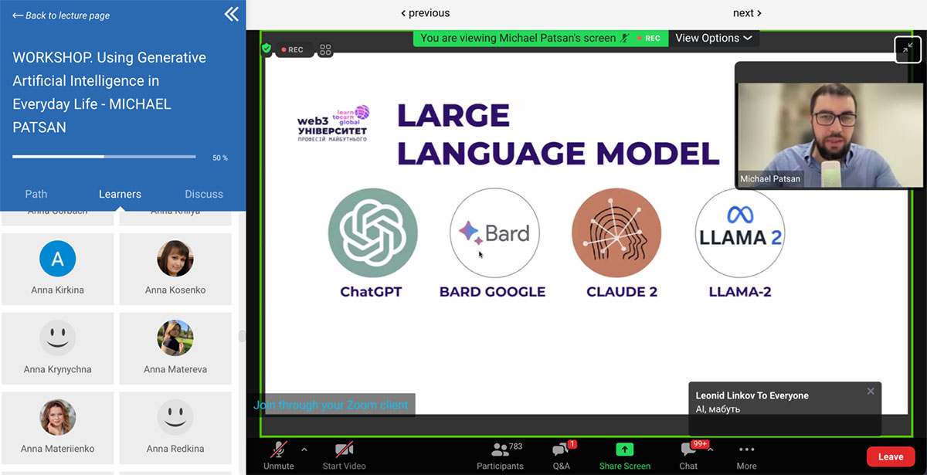Click the workshop title in sidebar

tap(109, 92)
